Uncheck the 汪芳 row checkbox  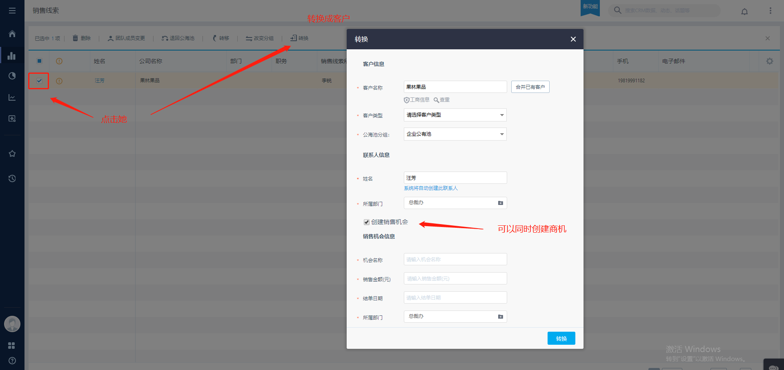click(39, 81)
